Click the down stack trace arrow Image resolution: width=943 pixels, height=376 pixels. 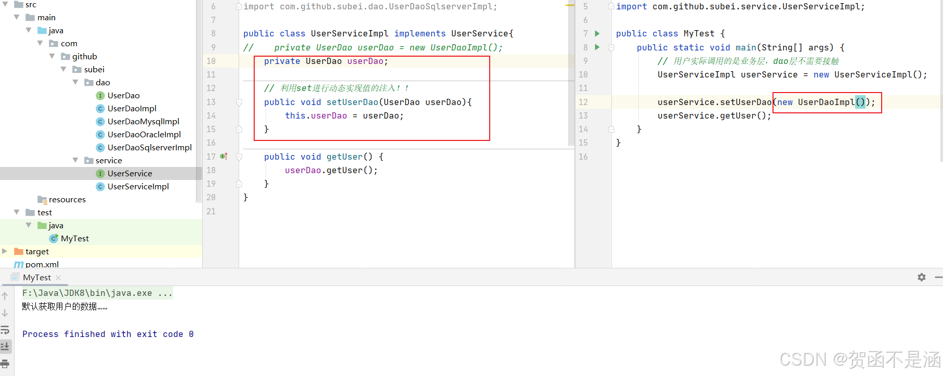coord(5,313)
